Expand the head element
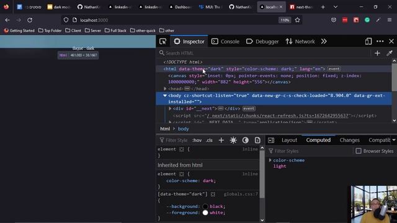This screenshot has height=223, width=397. tap(165, 89)
